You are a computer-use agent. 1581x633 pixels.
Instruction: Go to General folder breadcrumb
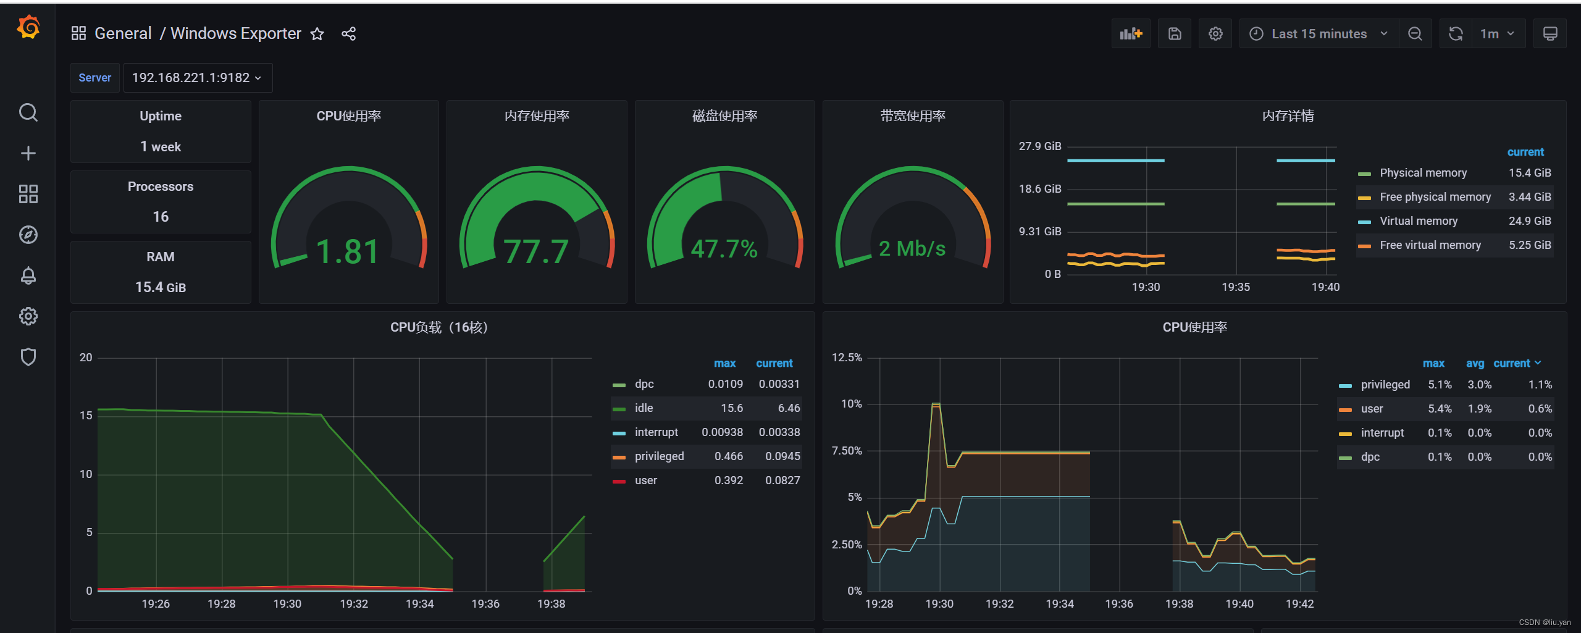coord(123,33)
